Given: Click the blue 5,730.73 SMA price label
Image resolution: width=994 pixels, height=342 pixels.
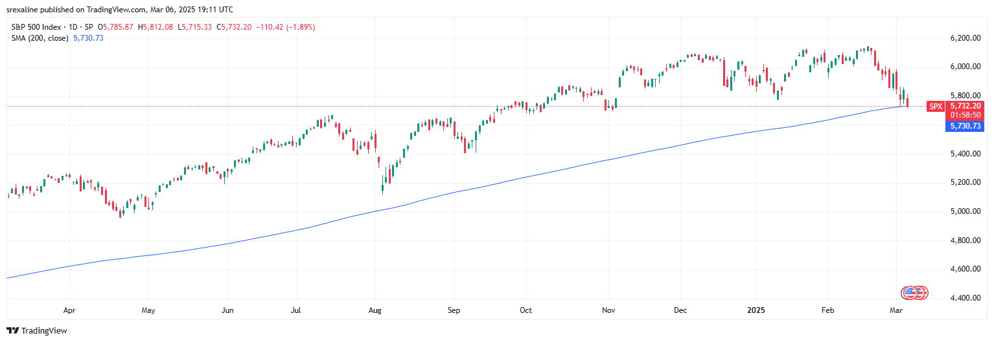Looking at the screenshot, I should click(965, 126).
